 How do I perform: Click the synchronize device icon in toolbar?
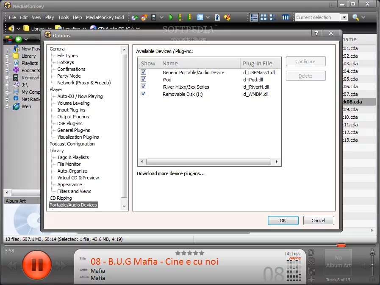pyautogui.click(x=134, y=17)
